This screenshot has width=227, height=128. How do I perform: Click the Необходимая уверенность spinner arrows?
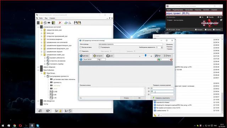(x=162, y=47)
